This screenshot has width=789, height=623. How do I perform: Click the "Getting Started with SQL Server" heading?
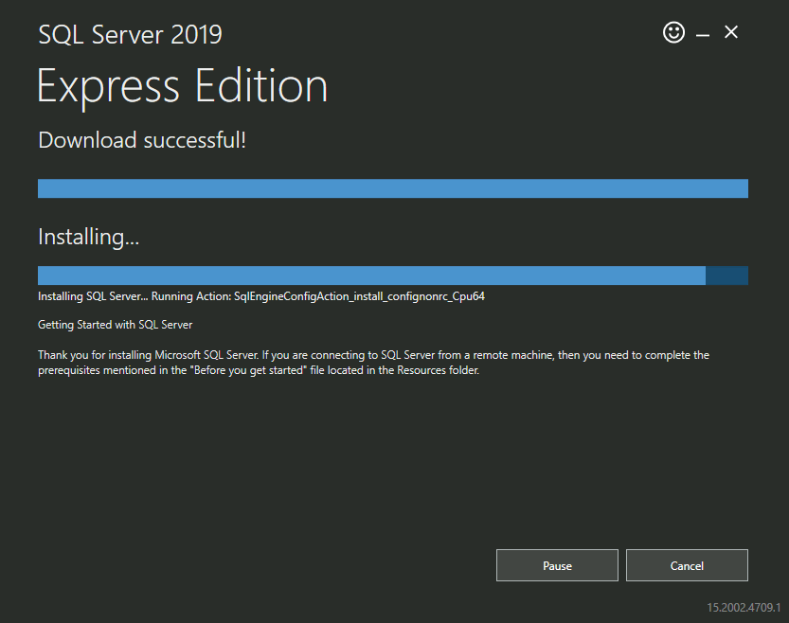coord(115,325)
